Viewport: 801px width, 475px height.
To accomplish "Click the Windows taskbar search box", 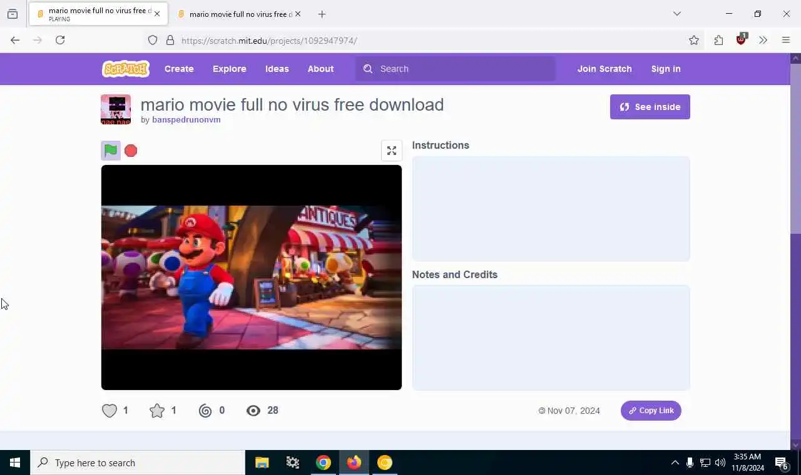I will (x=138, y=462).
